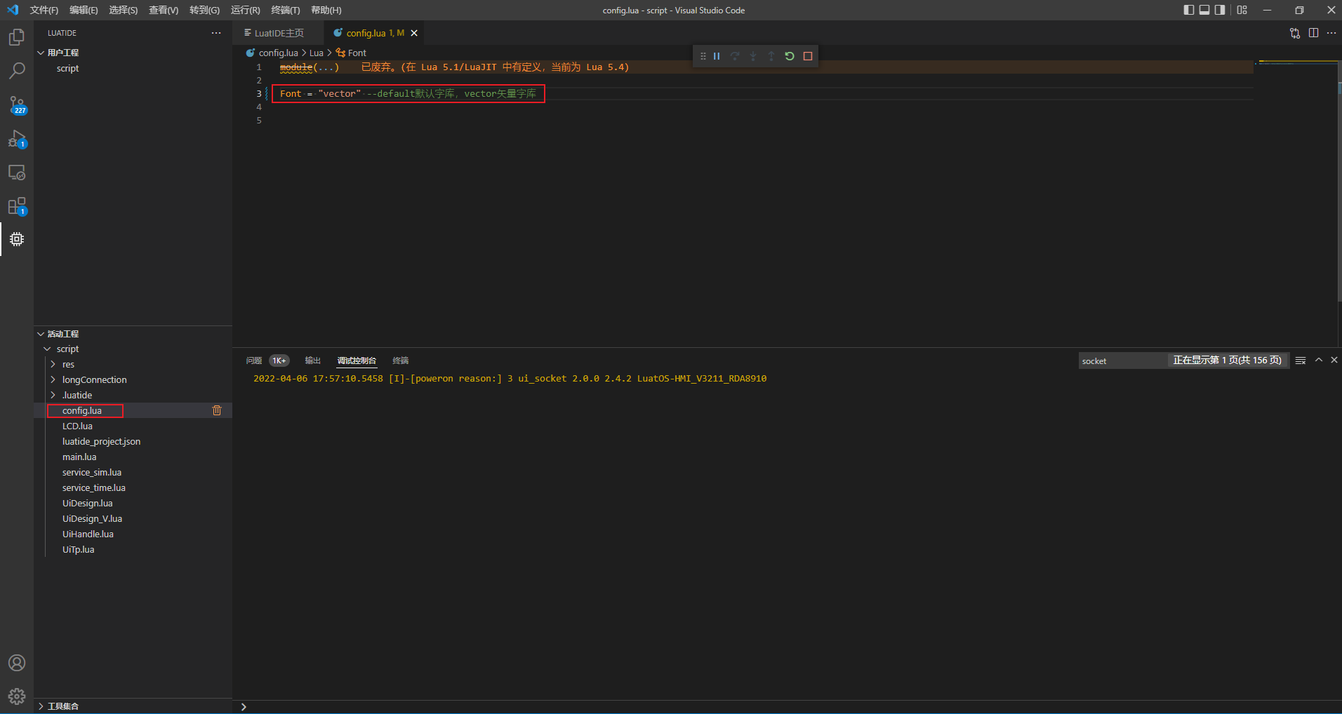Close the bottom panel
Image resolution: width=1342 pixels, height=714 pixels.
[1334, 360]
